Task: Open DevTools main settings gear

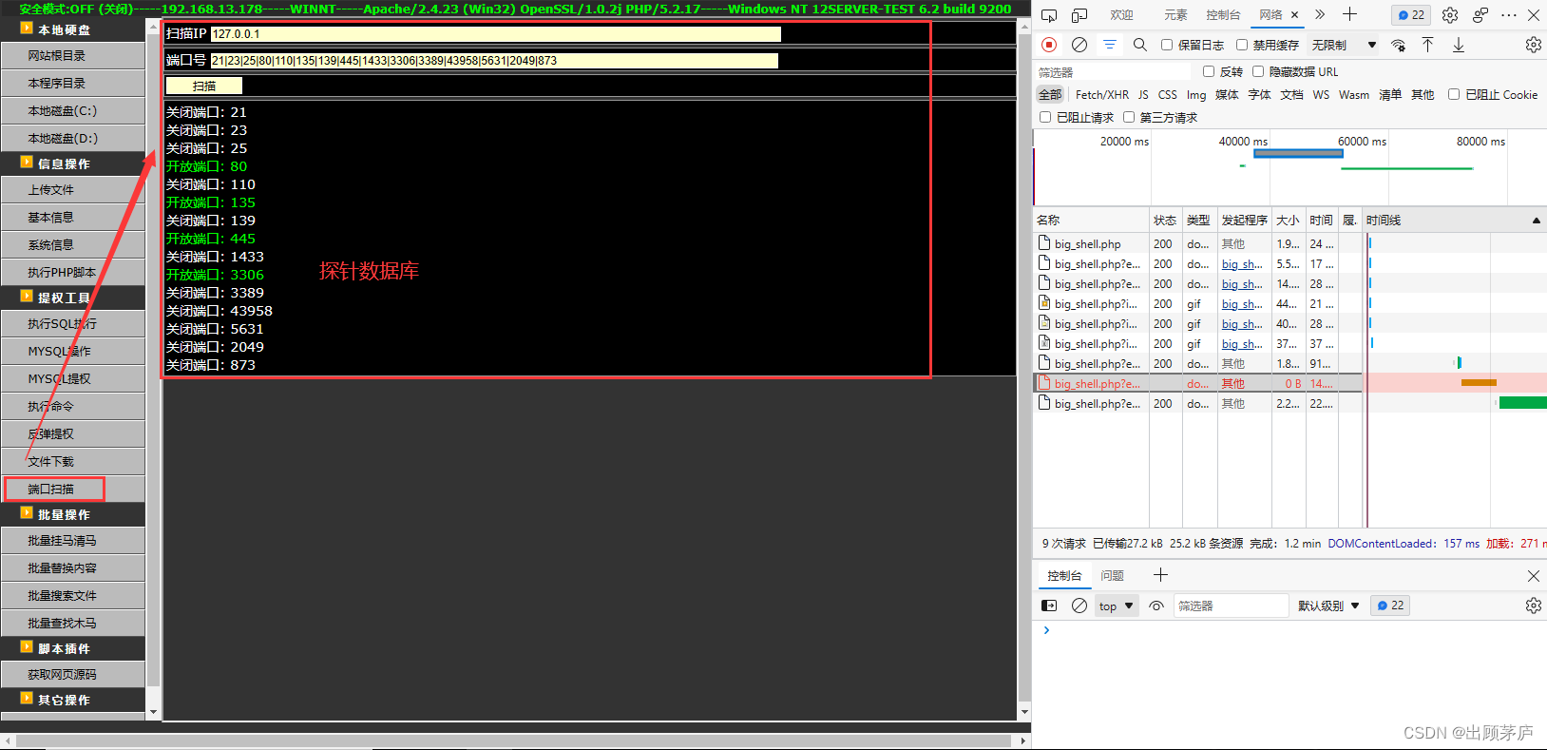Action: coord(1449,15)
